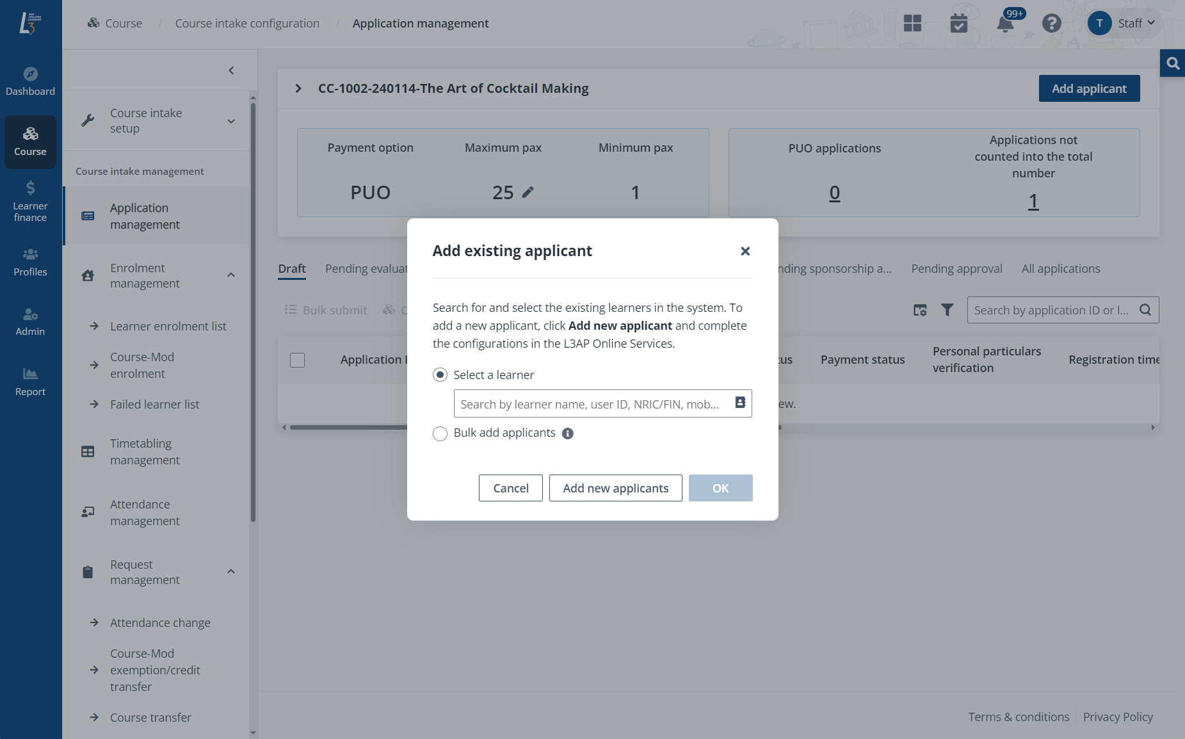This screenshot has width=1185, height=739.
Task: Open the Profiles section in sidebar
Action: tap(30, 261)
